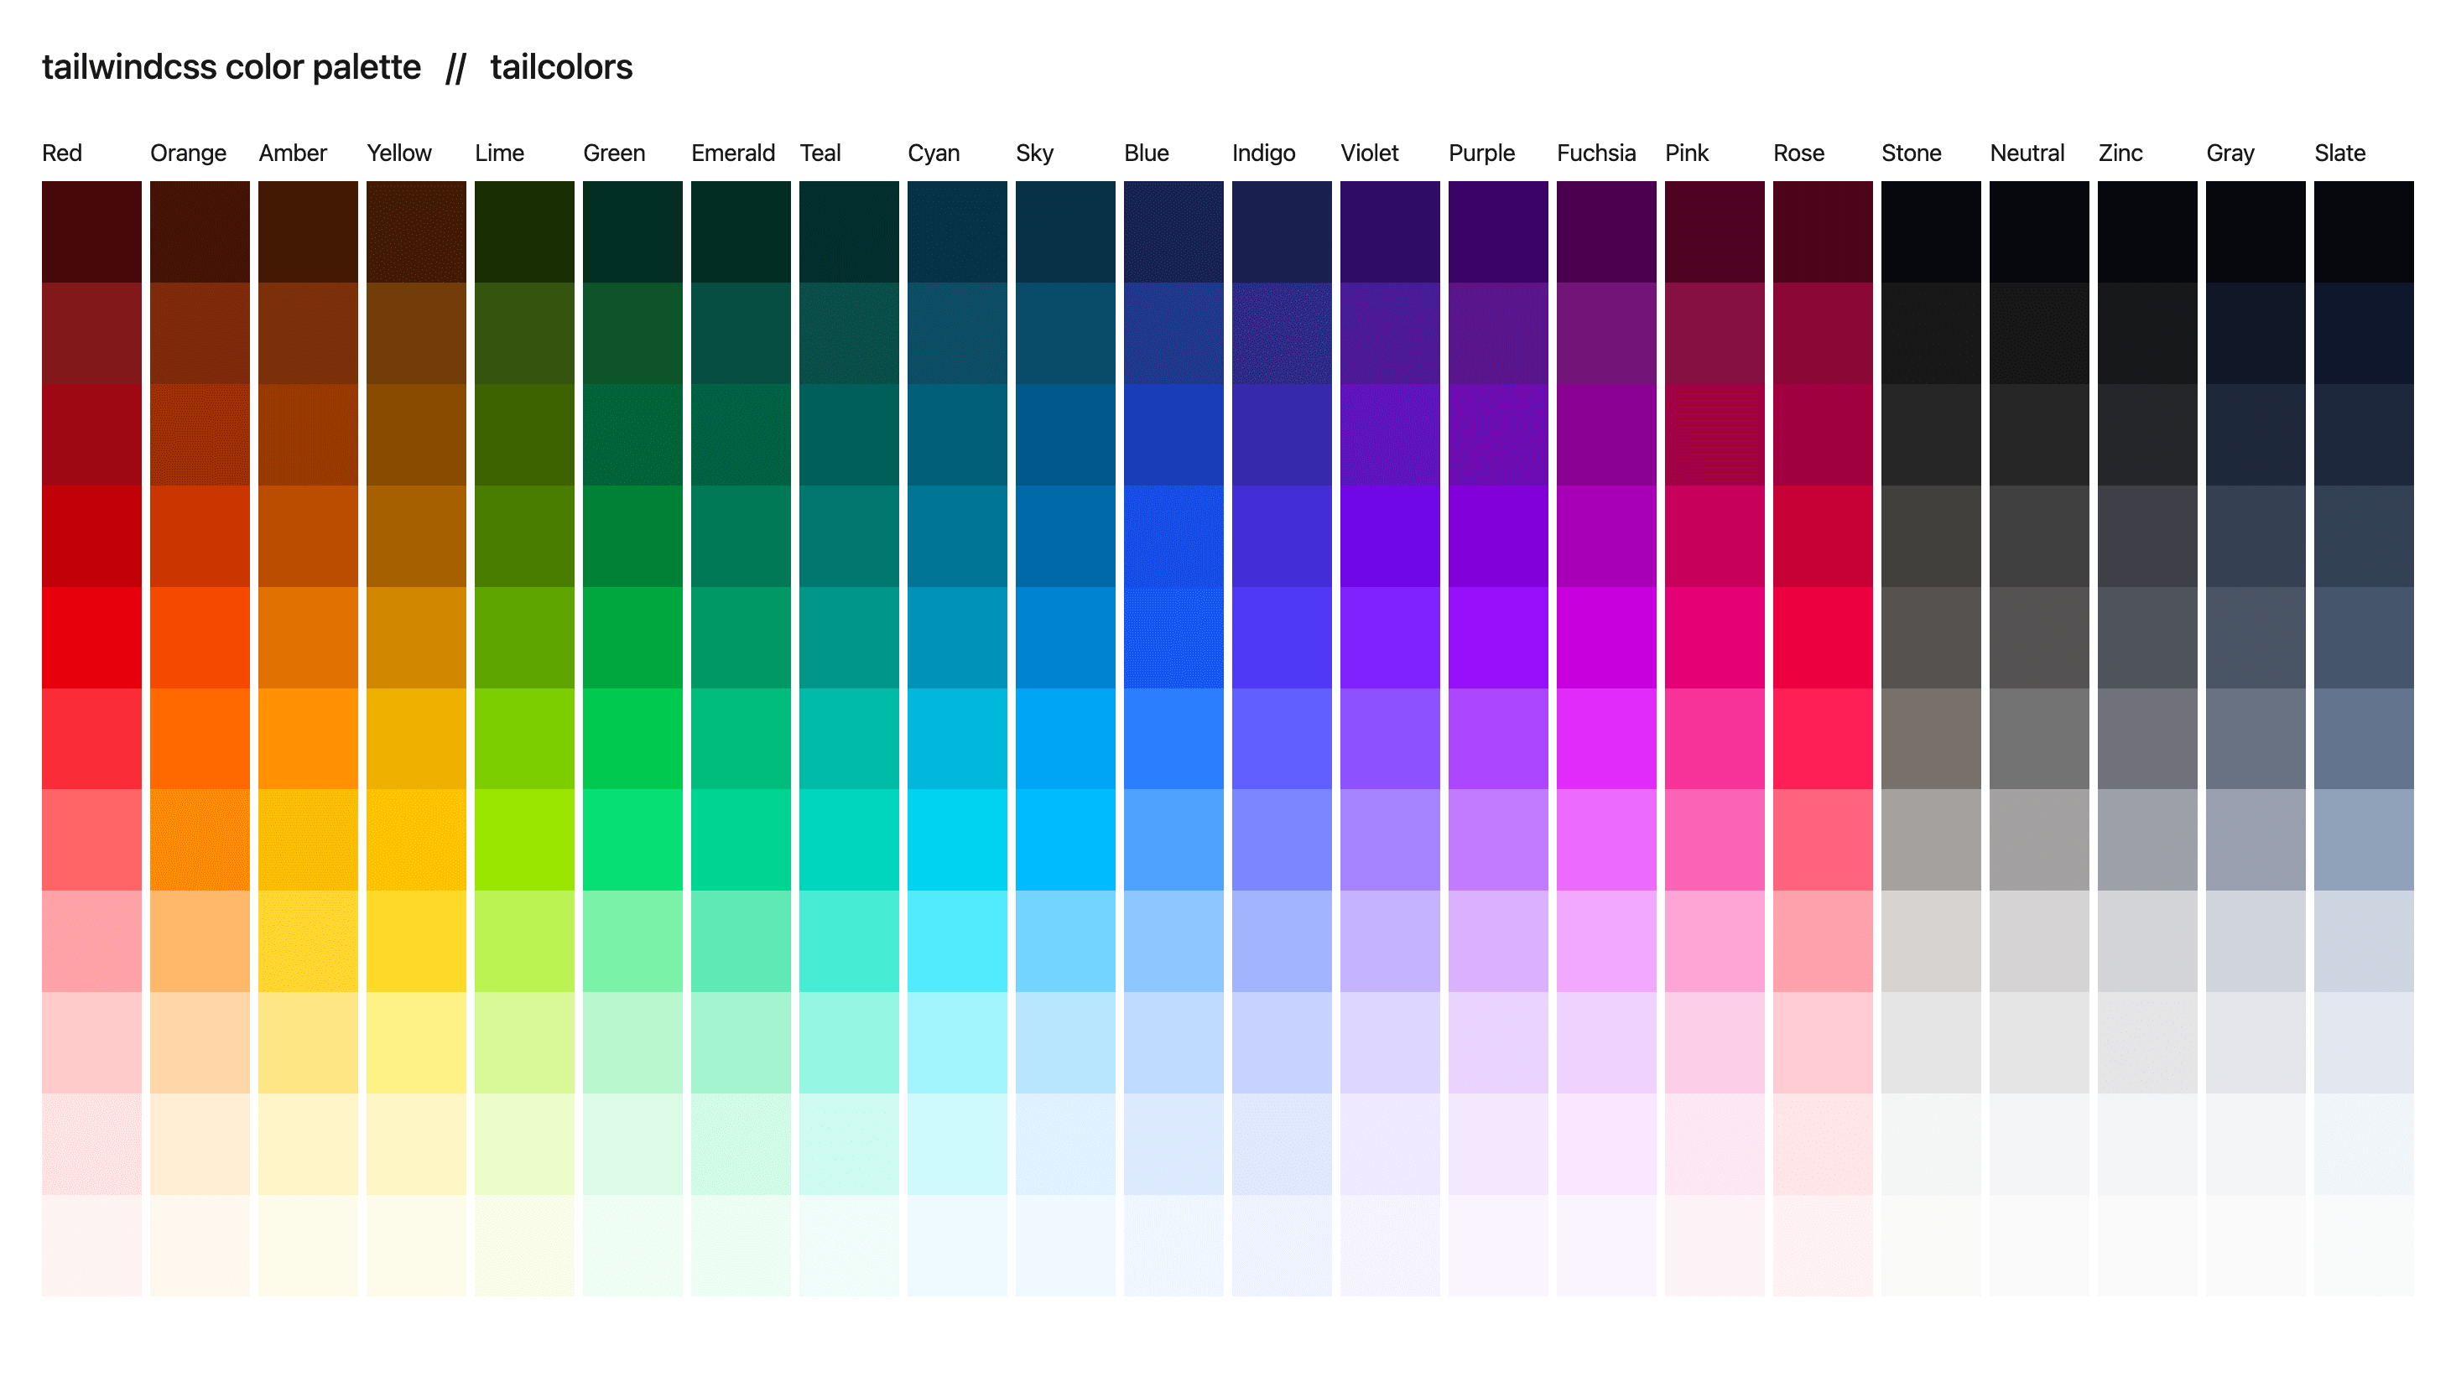Choose the lightest Amber swatch
Image resolution: width=2456 pixels, height=1387 pixels.
(308, 1245)
